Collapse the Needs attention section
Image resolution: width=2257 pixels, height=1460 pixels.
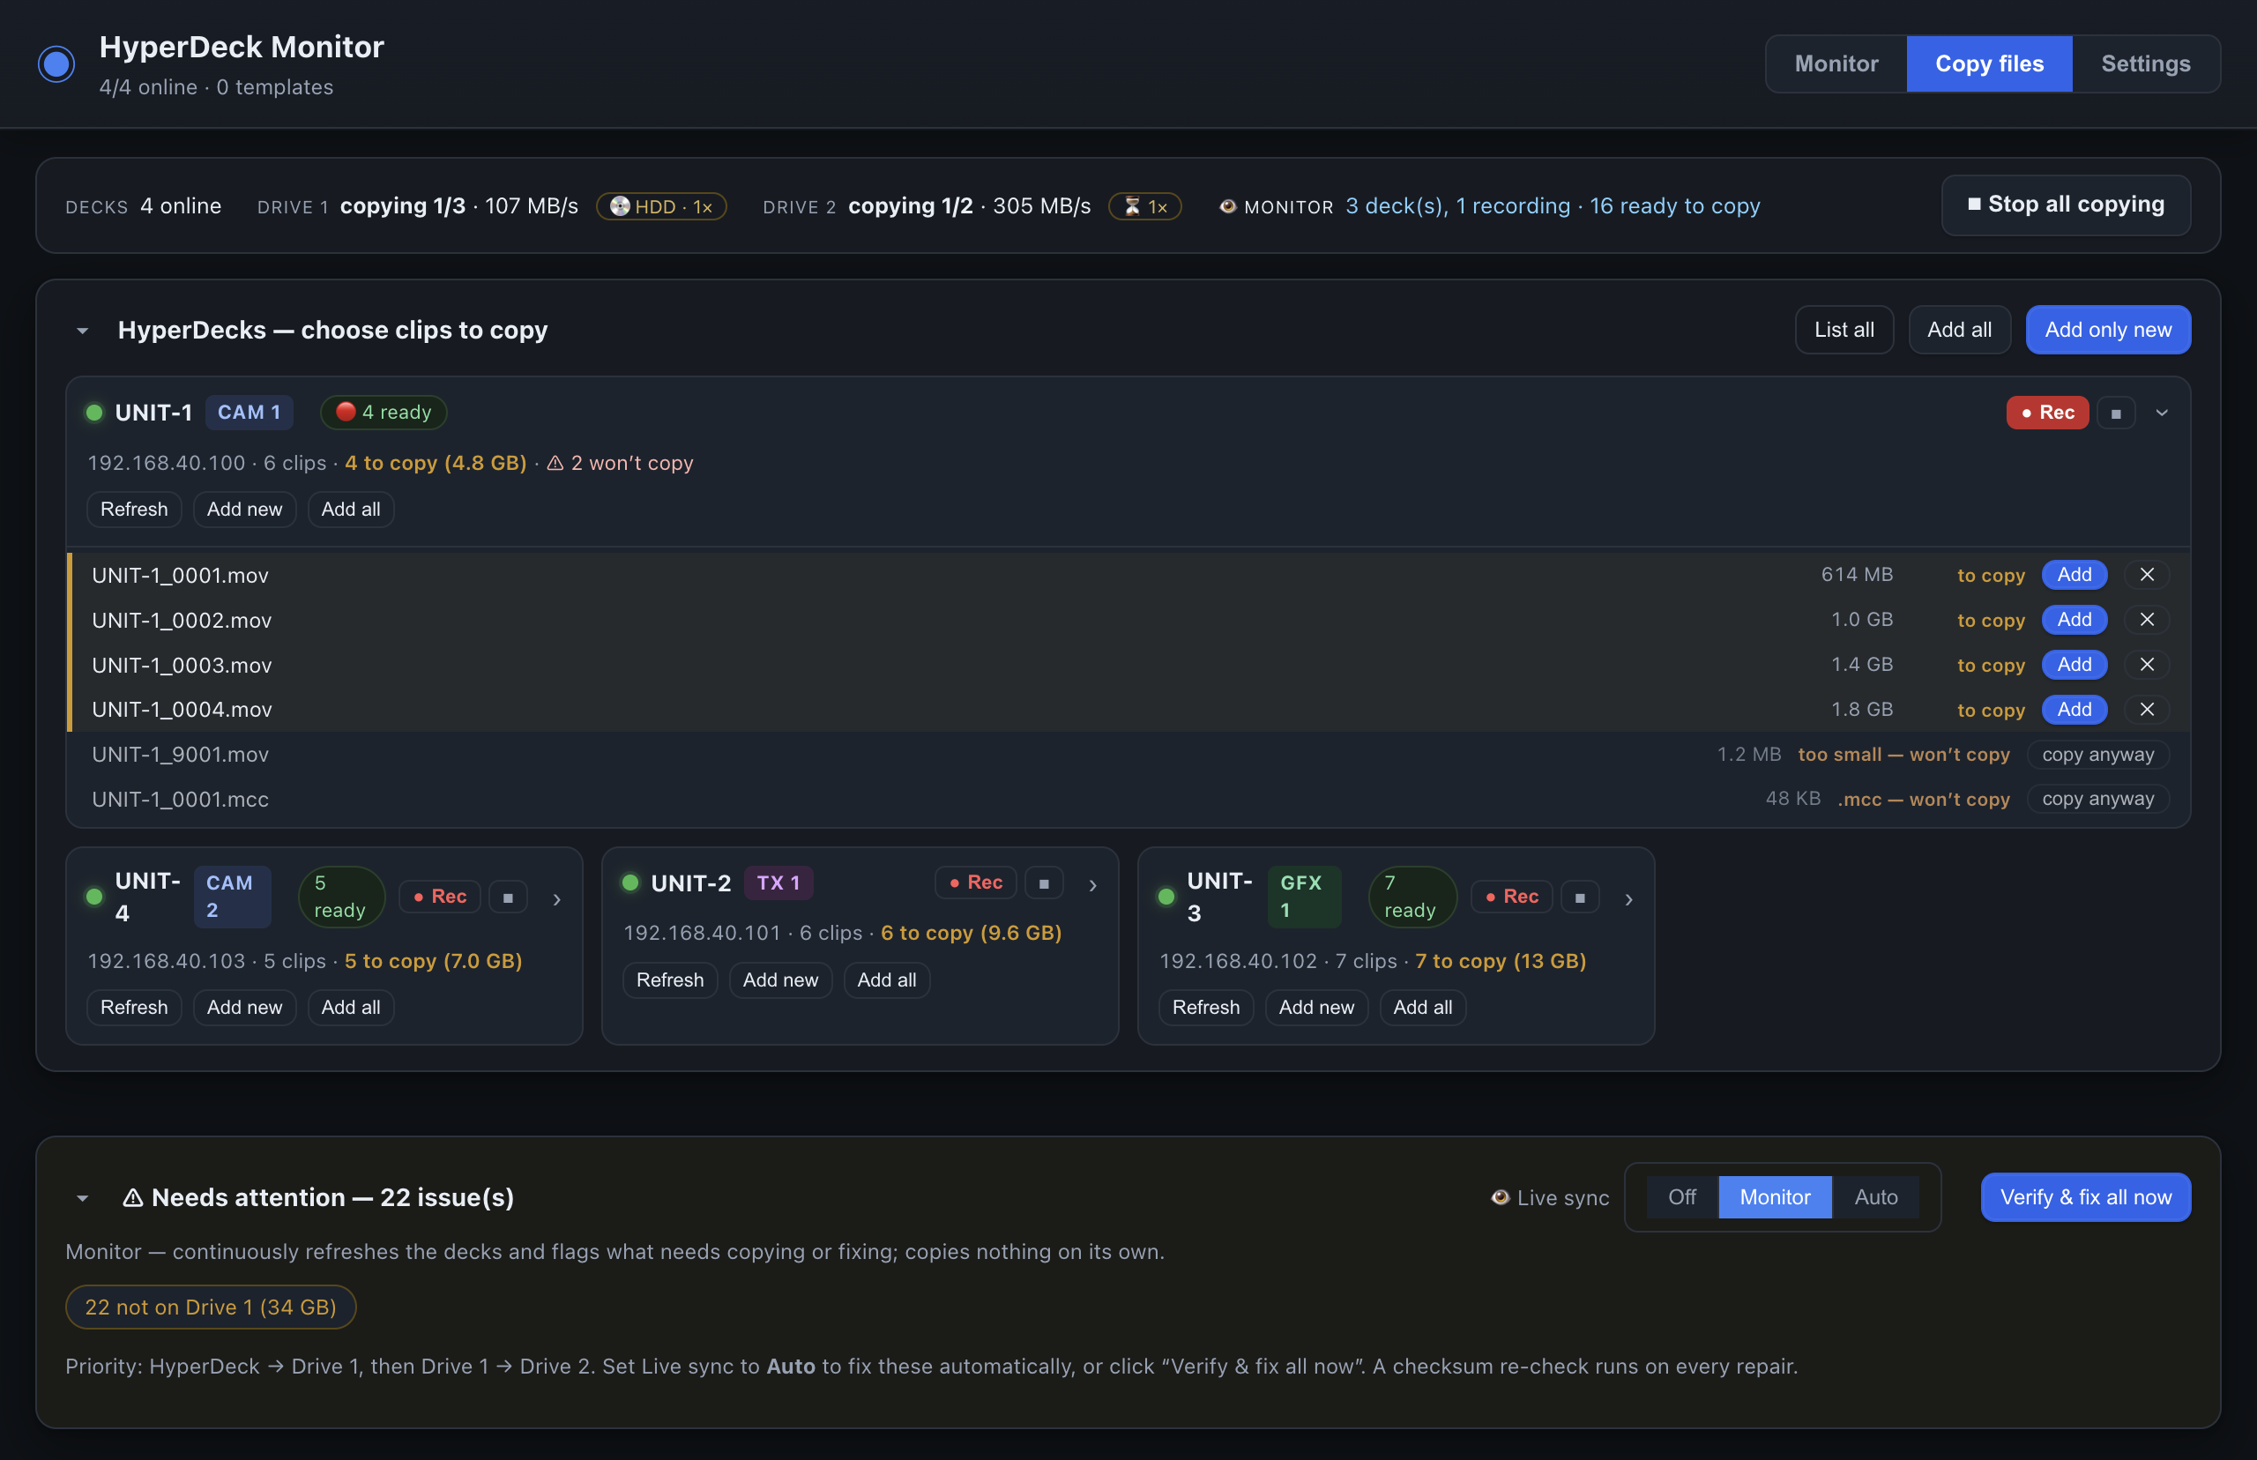point(83,1198)
